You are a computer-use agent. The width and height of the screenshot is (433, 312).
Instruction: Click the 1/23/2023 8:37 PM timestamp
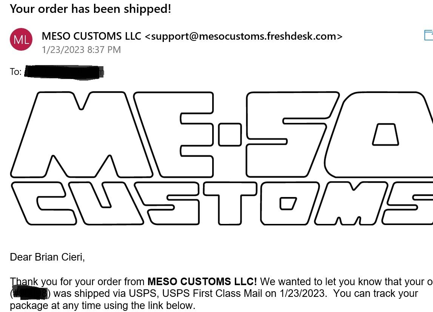(81, 50)
